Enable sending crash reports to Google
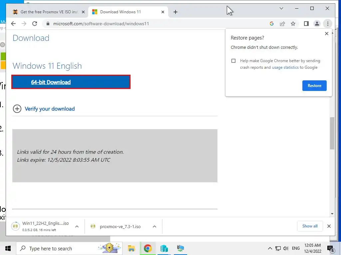Viewport: 341px width, 255px height. pos(233,61)
